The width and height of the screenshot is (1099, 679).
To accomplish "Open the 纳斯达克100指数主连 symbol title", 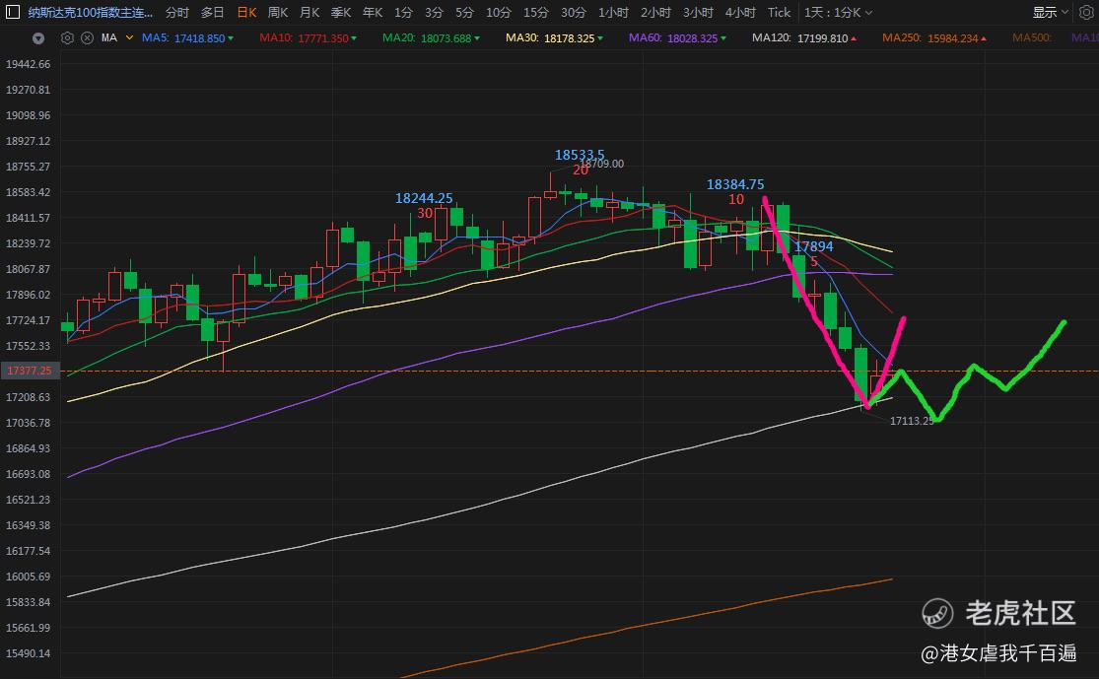I will 90,13.
